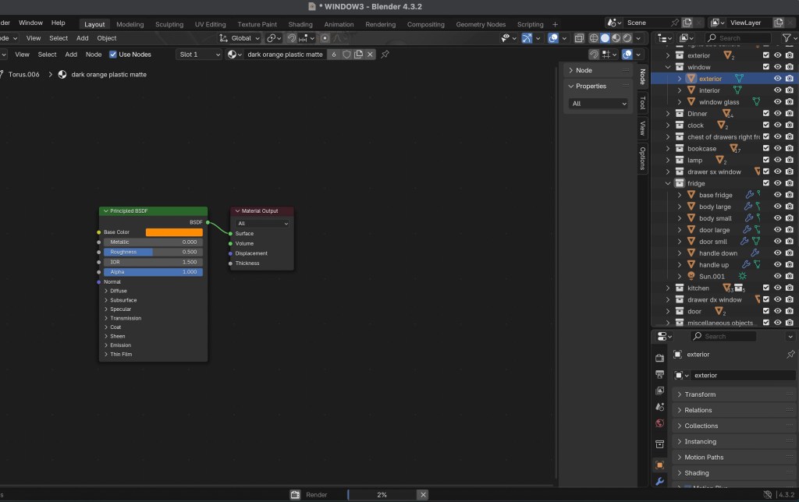The image size is (799, 502).
Task: Expand the Specular section in Principled BSDF
Action: click(120, 309)
